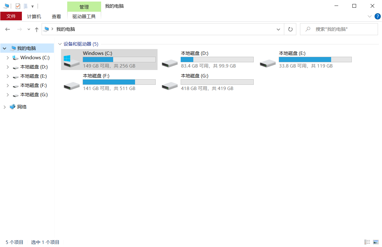The image size is (382, 247).
Task: Select 本地磁盘 (E:) in the navigation pane
Action: [x=34, y=76]
